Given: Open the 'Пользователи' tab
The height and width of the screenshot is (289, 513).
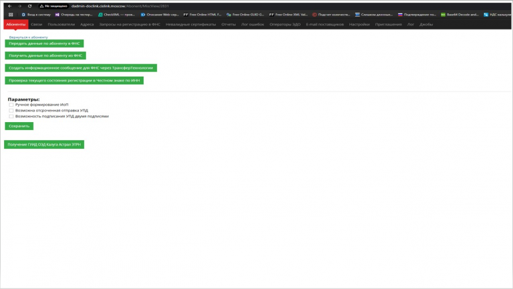Looking at the screenshot, I should click(x=61, y=24).
